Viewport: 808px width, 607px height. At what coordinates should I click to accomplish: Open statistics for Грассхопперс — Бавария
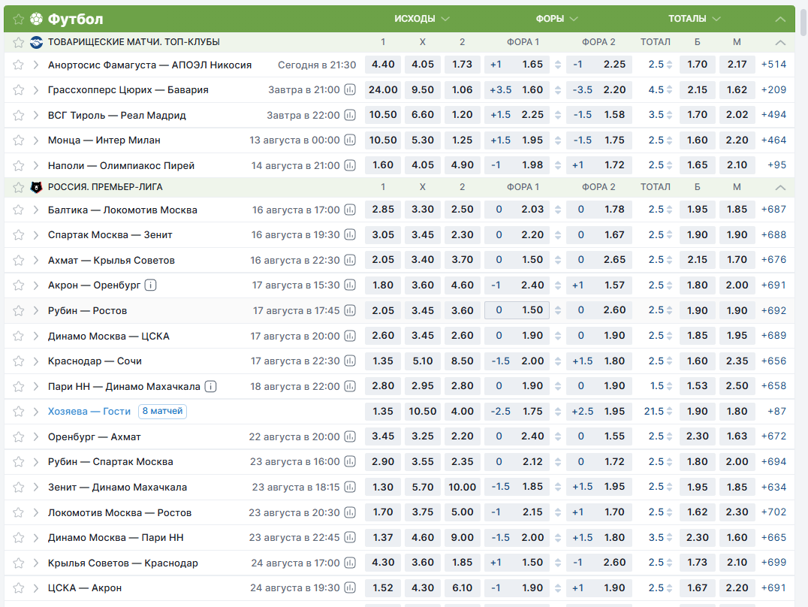pyautogui.click(x=350, y=89)
